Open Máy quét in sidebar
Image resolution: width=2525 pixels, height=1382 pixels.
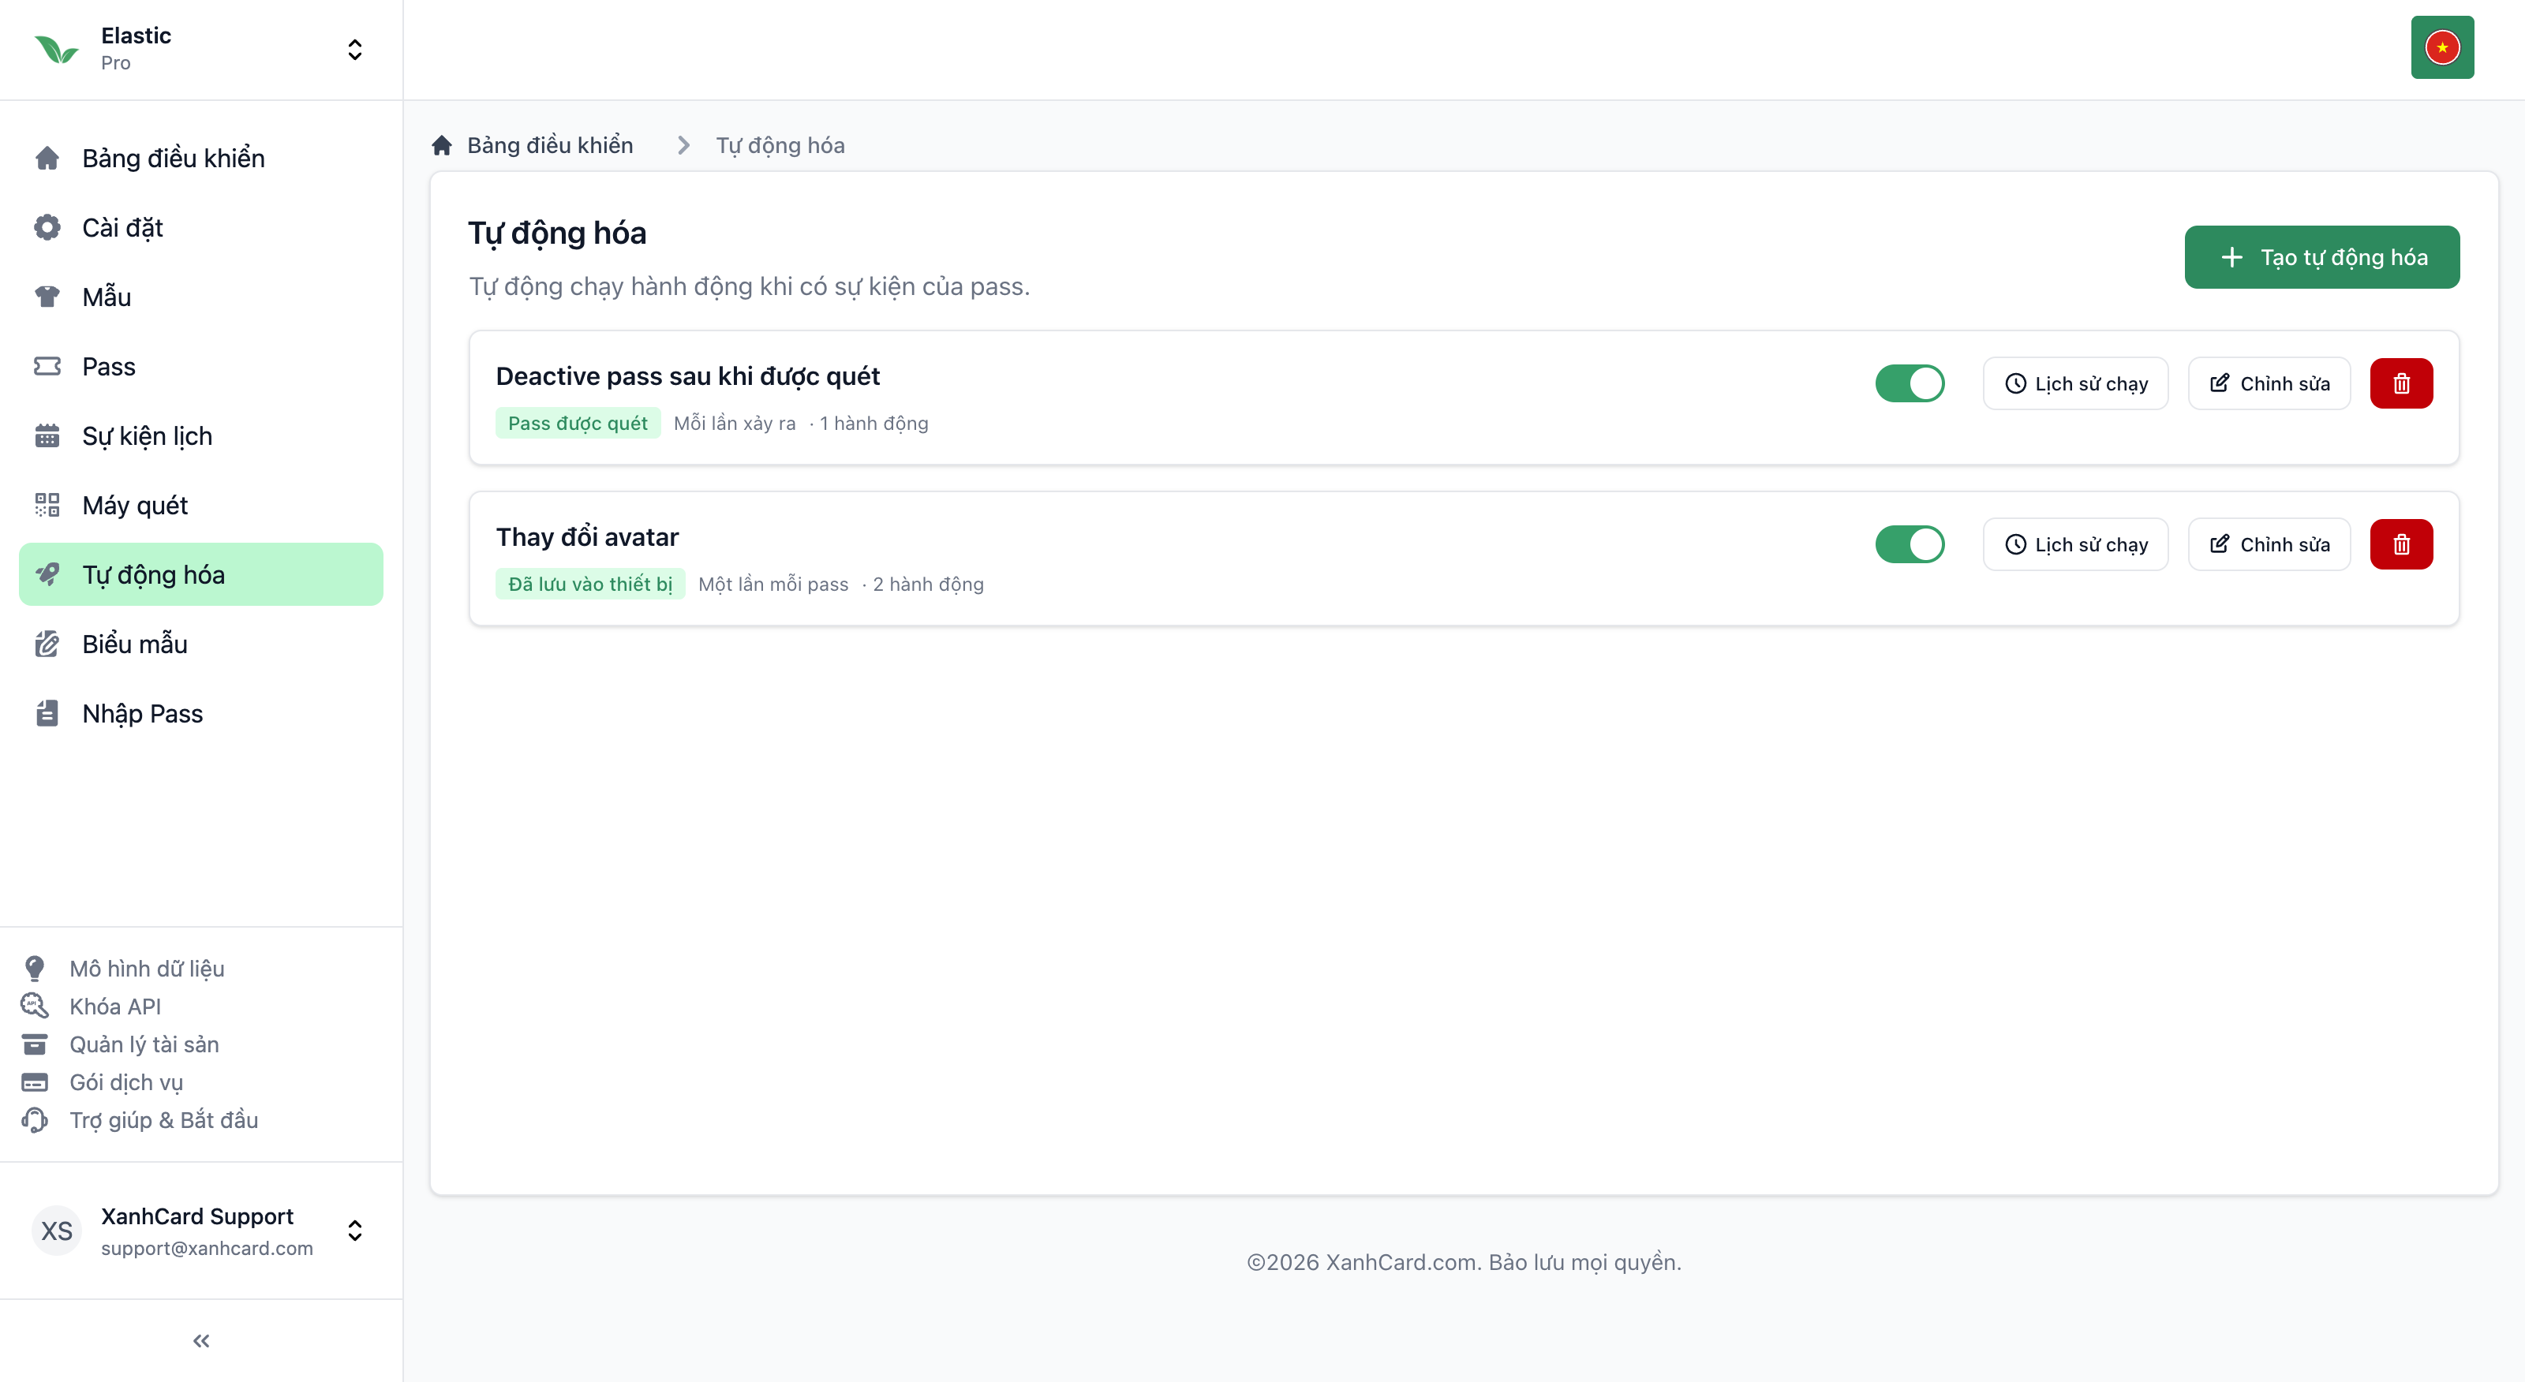pos(201,506)
